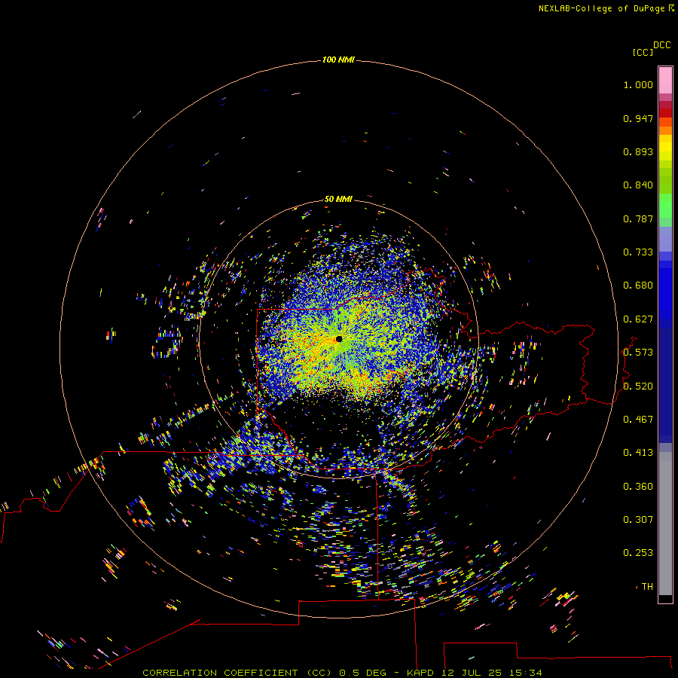Click the DCC label above the color bar
The height and width of the screenshot is (678, 678).
pyautogui.click(x=662, y=45)
